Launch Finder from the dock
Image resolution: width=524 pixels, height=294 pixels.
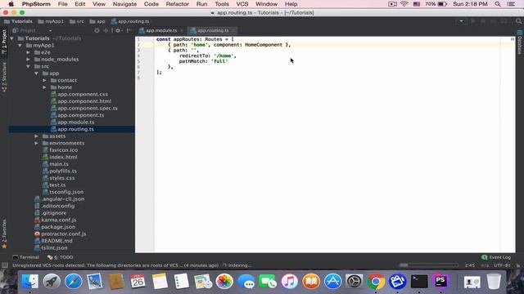30,282
